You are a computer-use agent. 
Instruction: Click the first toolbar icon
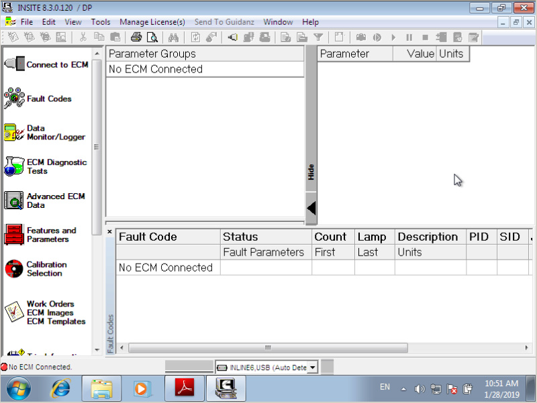[x=13, y=37]
